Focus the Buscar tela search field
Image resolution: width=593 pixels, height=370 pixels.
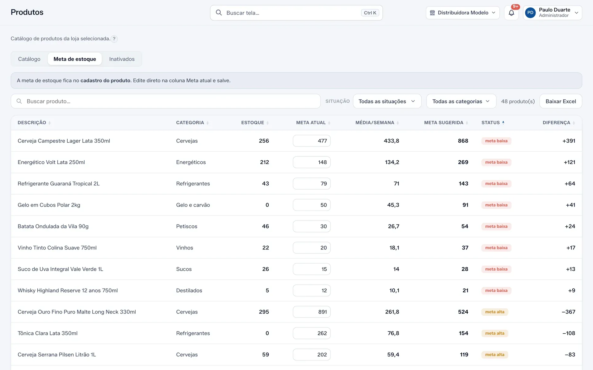click(296, 13)
